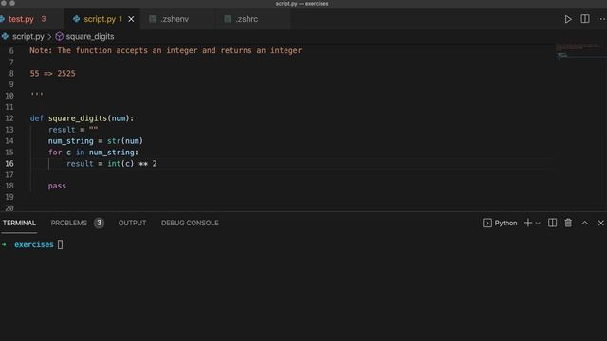Select the Python terminal profile label

(506, 224)
